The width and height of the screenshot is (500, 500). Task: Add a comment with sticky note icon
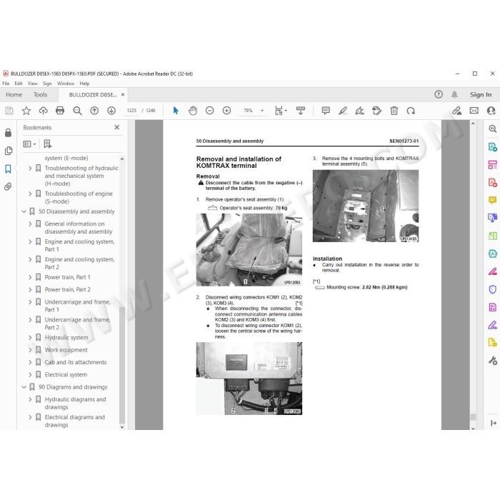[326, 111]
